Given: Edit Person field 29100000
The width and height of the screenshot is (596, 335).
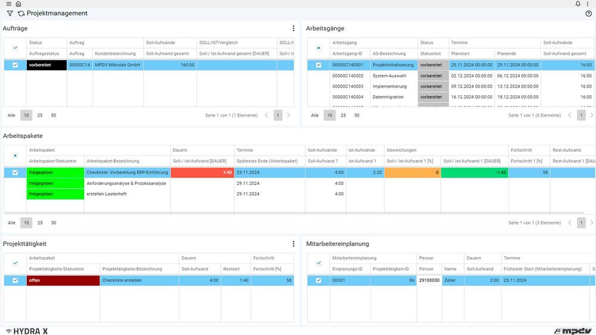Looking at the screenshot, I should [429, 280].
